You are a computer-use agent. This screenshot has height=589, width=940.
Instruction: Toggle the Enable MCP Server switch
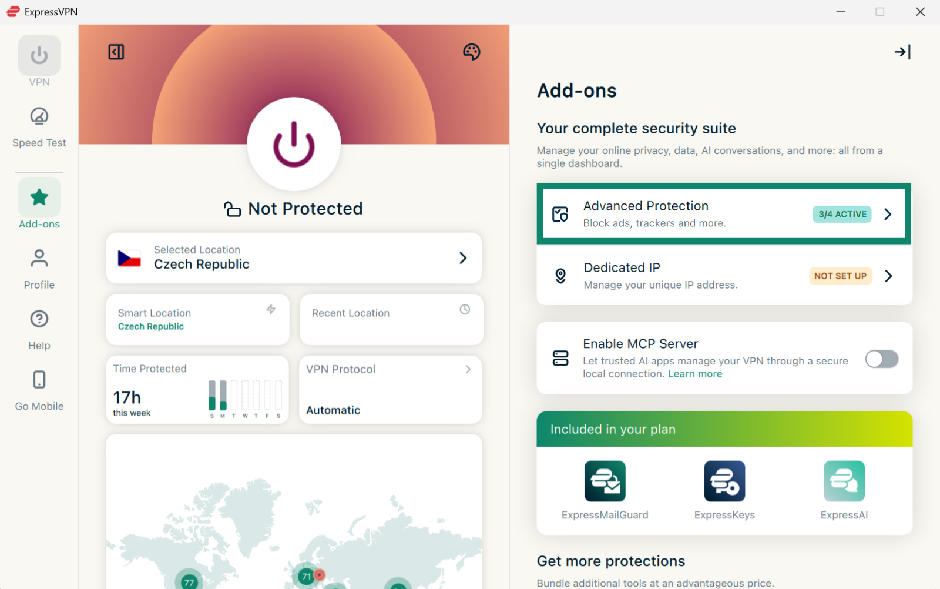(881, 359)
